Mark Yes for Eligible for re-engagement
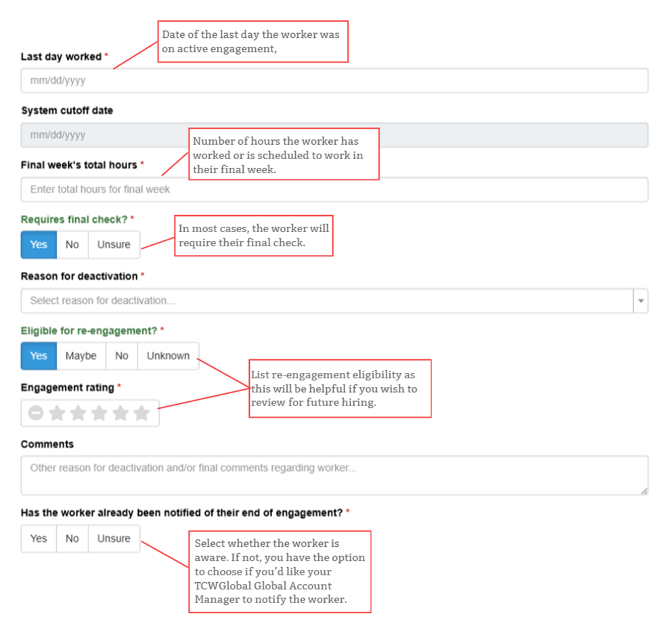The width and height of the screenshot is (660, 626). 39,356
